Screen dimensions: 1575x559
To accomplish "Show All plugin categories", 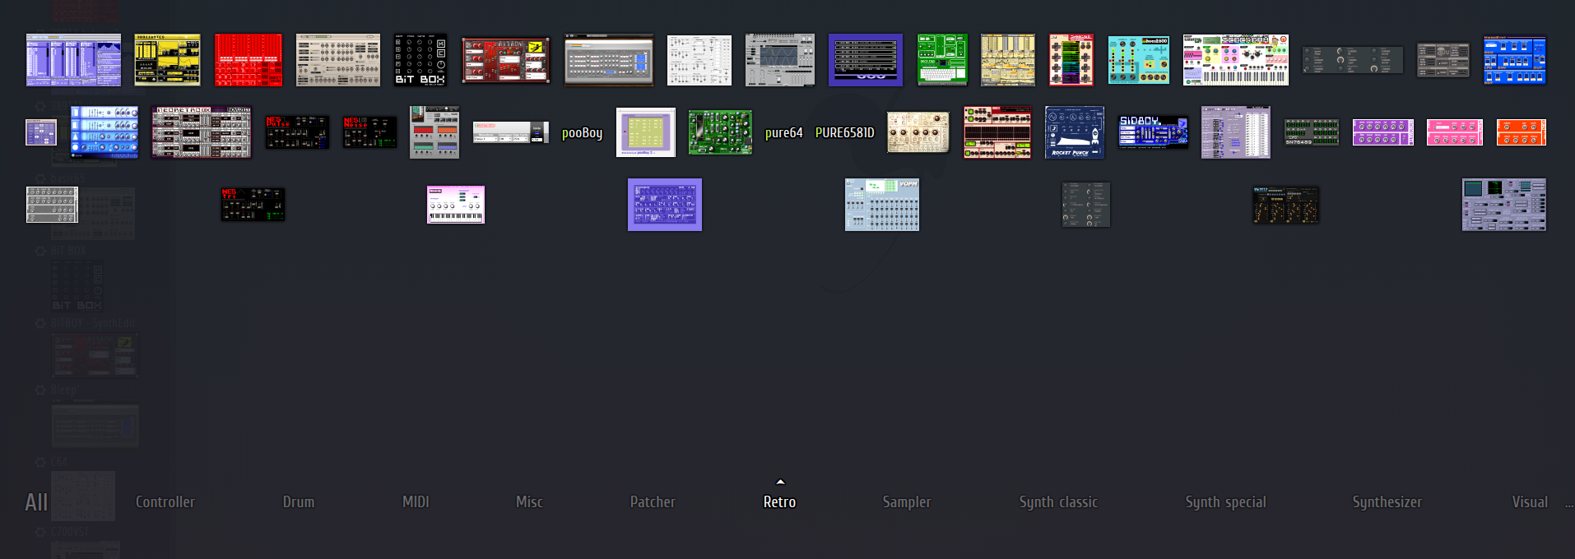I will (x=36, y=502).
